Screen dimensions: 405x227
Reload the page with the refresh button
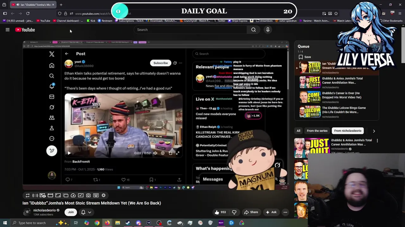tap(28, 14)
